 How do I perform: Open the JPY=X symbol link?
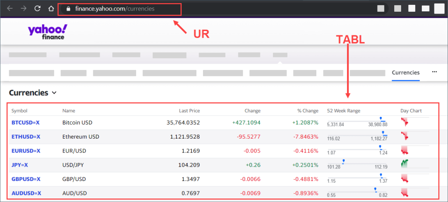[x=20, y=165]
